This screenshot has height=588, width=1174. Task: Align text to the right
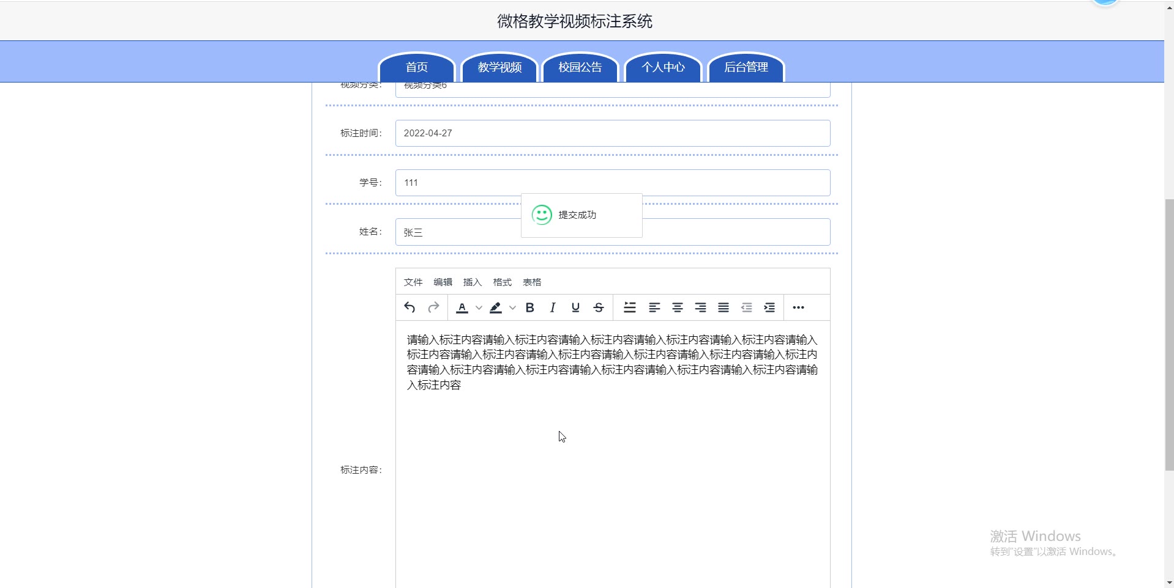700,307
